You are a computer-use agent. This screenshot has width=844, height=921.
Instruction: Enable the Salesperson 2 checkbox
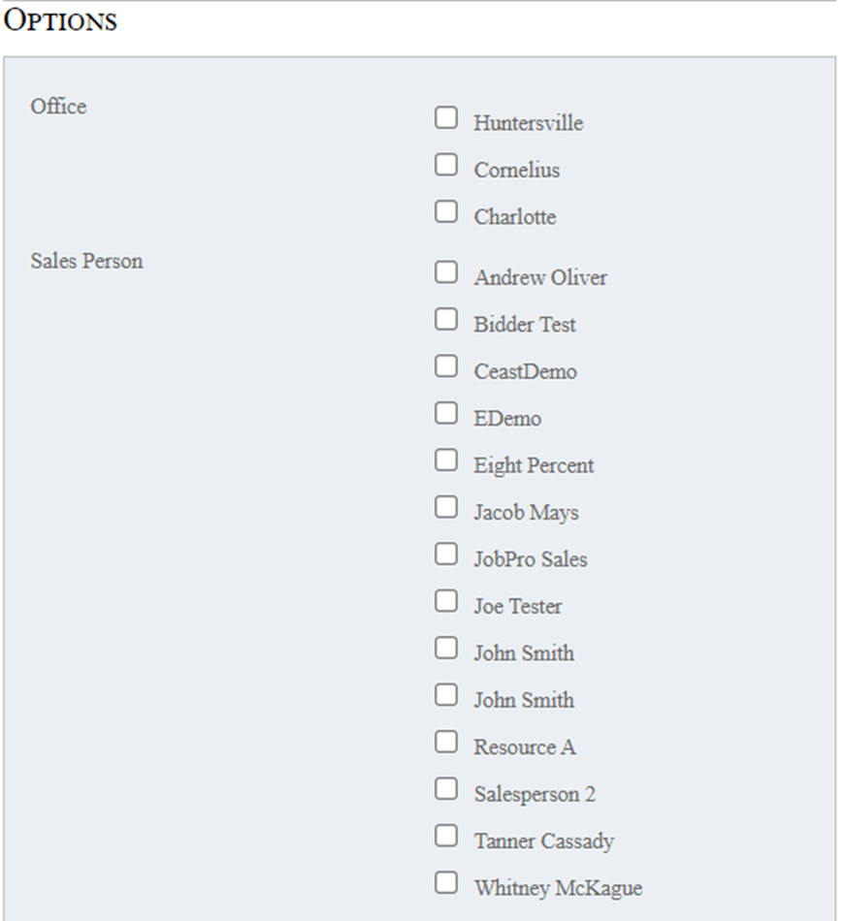click(445, 789)
